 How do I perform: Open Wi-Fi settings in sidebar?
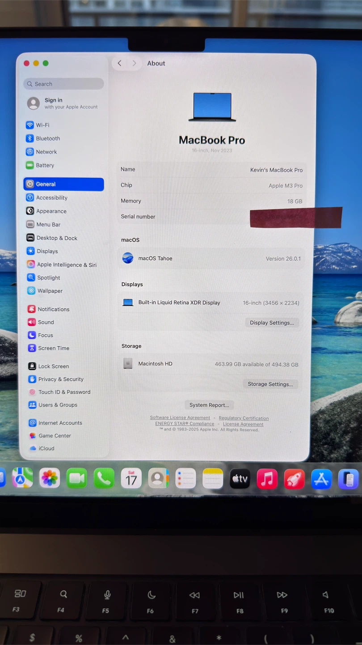(42, 125)
